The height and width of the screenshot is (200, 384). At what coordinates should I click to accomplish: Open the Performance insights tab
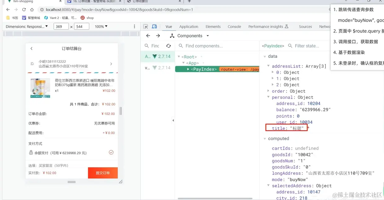[x=268, y=27]
